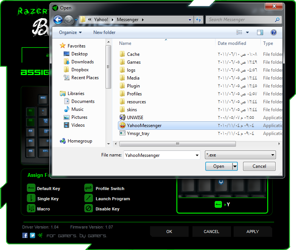Click the File name input box
Image resolution: width=296 pixels, height=250 pixels.
click(x=160, y=155)
